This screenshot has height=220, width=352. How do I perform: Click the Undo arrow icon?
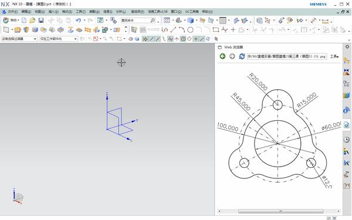pyautogui.click(x=78, y=21)
